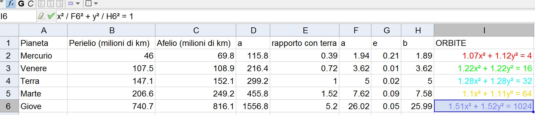
Task: Select row 3 header
Action: click(9, 68)
